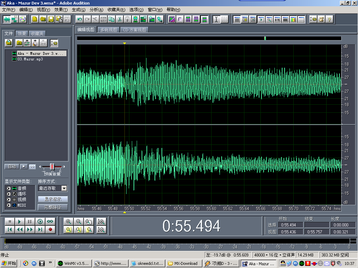This screenshot has height=268, width=358.
Task: Select the marquee selection tool
Action: [224, 20]
